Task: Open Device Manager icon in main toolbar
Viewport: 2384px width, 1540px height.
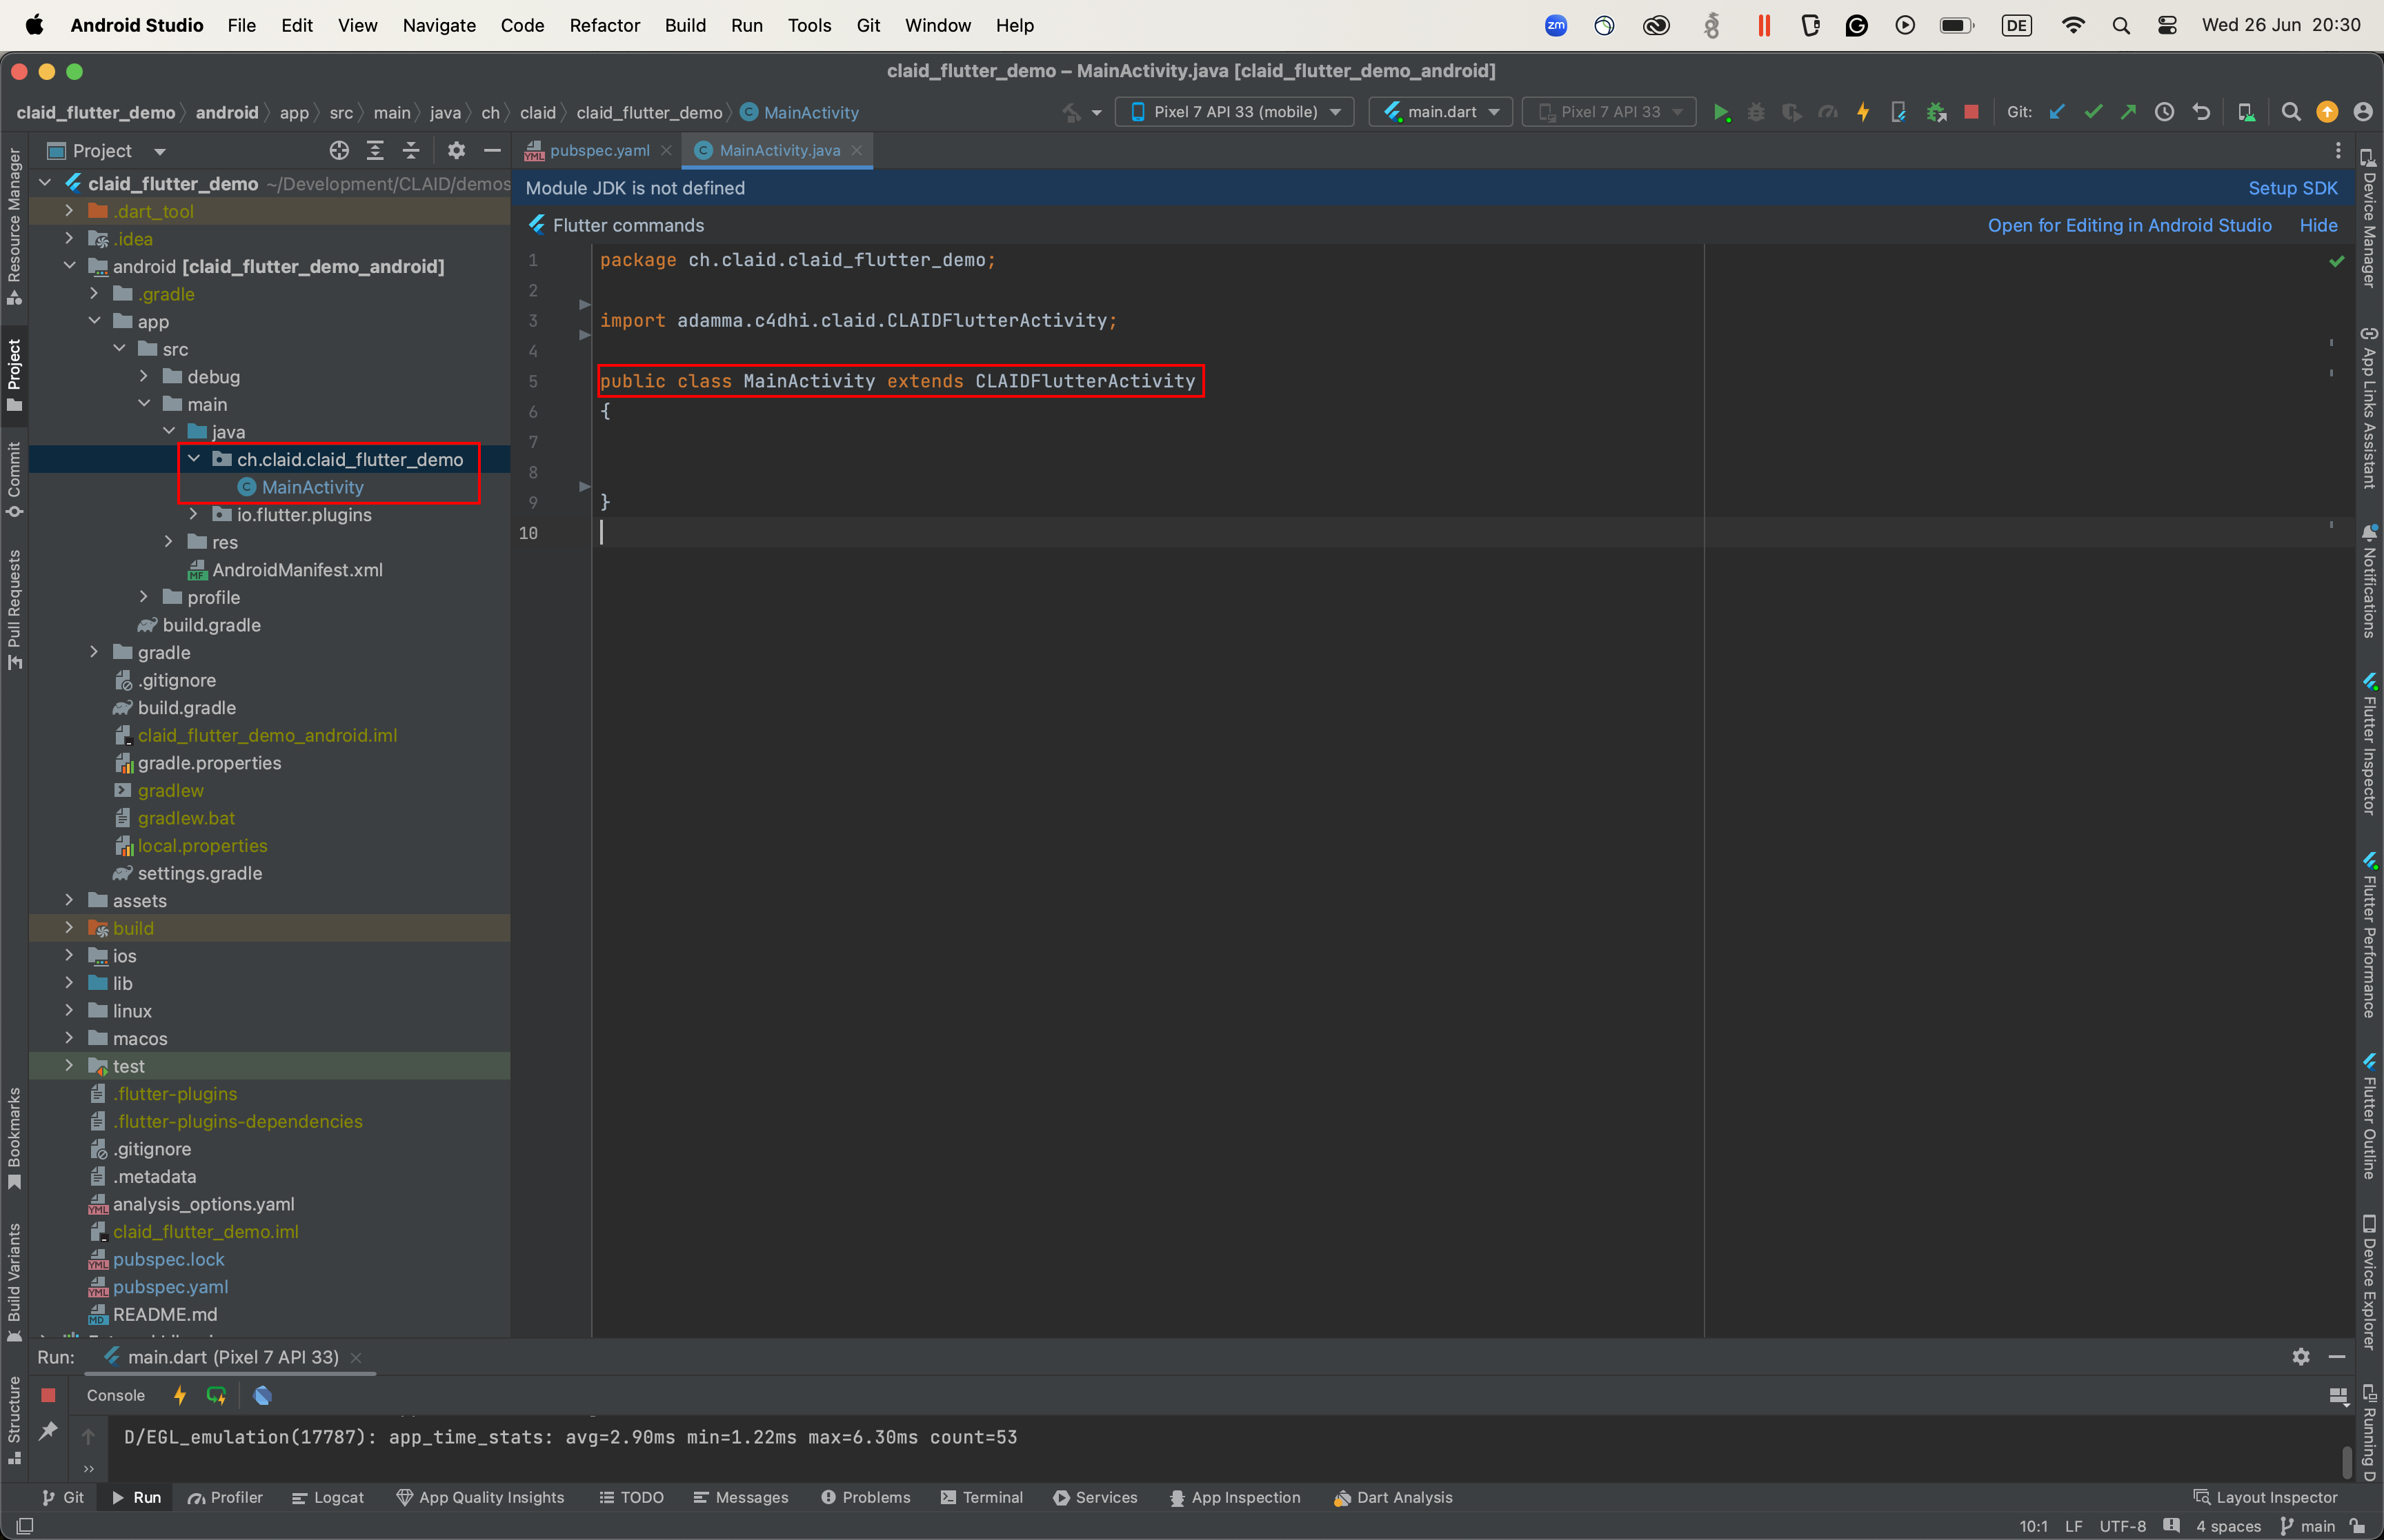Action: pos(2246,112)
